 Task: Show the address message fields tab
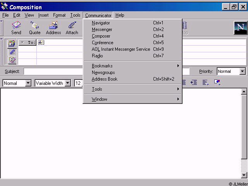tap(12, 43)
